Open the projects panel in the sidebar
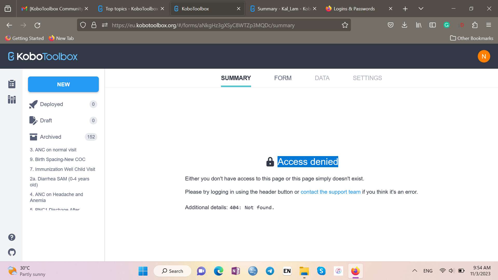Screen dimensions: 498x280 tap(12, 84)
